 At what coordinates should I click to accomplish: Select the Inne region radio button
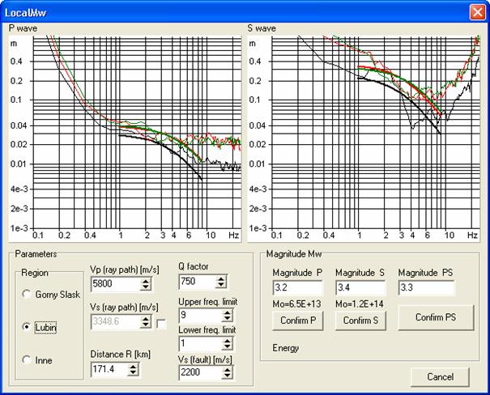pos(27,359)
